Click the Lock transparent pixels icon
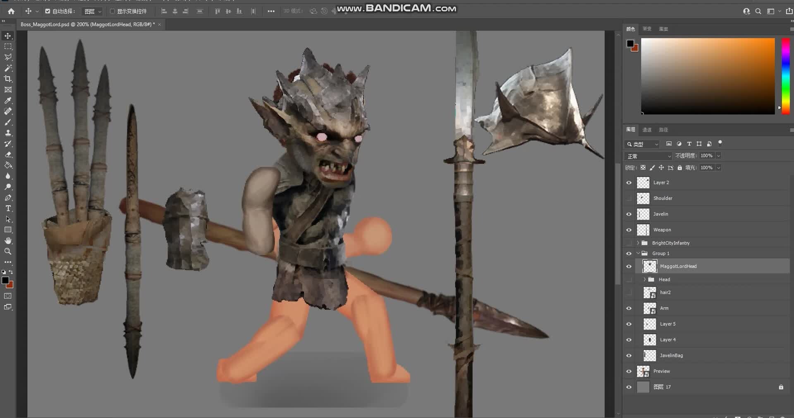 [643, 168]
